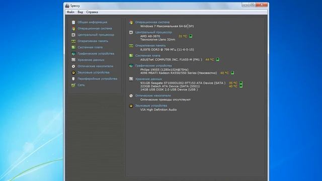Click the optical disc icon in summary
Screen dimensions: 322x181
[131, 96]
